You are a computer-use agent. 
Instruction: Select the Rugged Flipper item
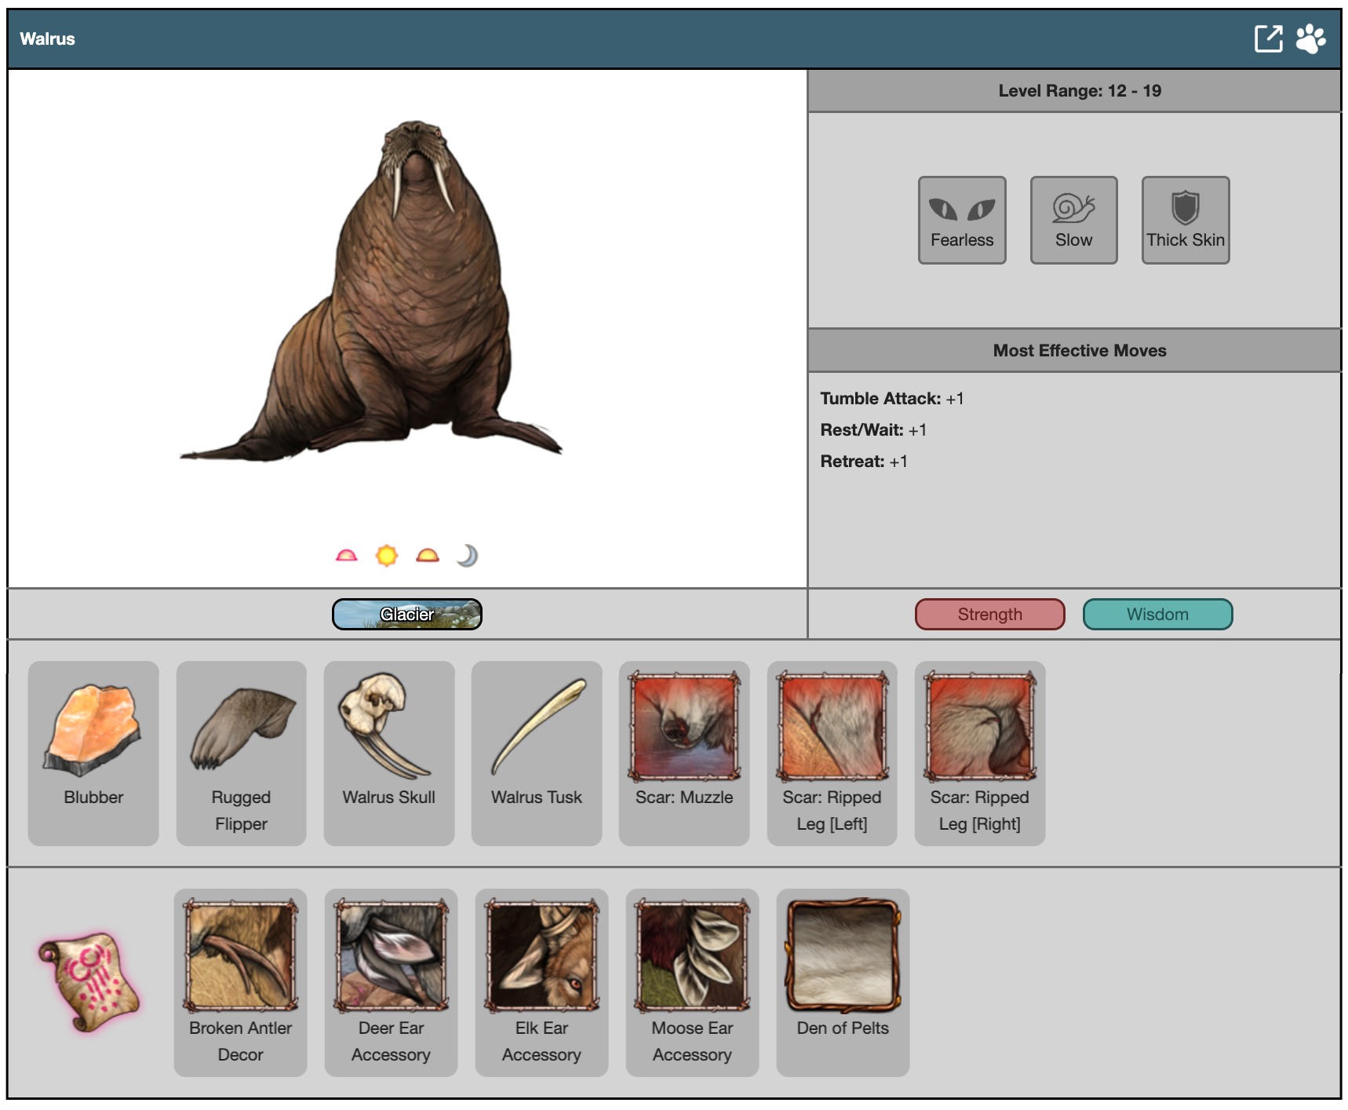tap(241, 752)
